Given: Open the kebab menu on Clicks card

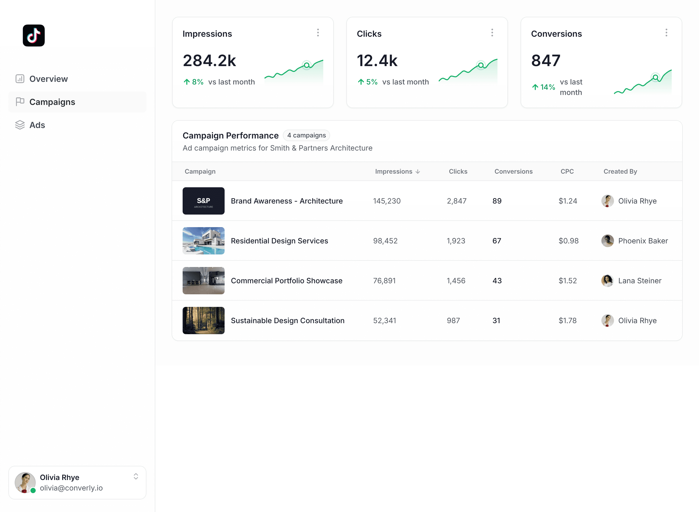Looking at the screenshot, I should (492, 33).
